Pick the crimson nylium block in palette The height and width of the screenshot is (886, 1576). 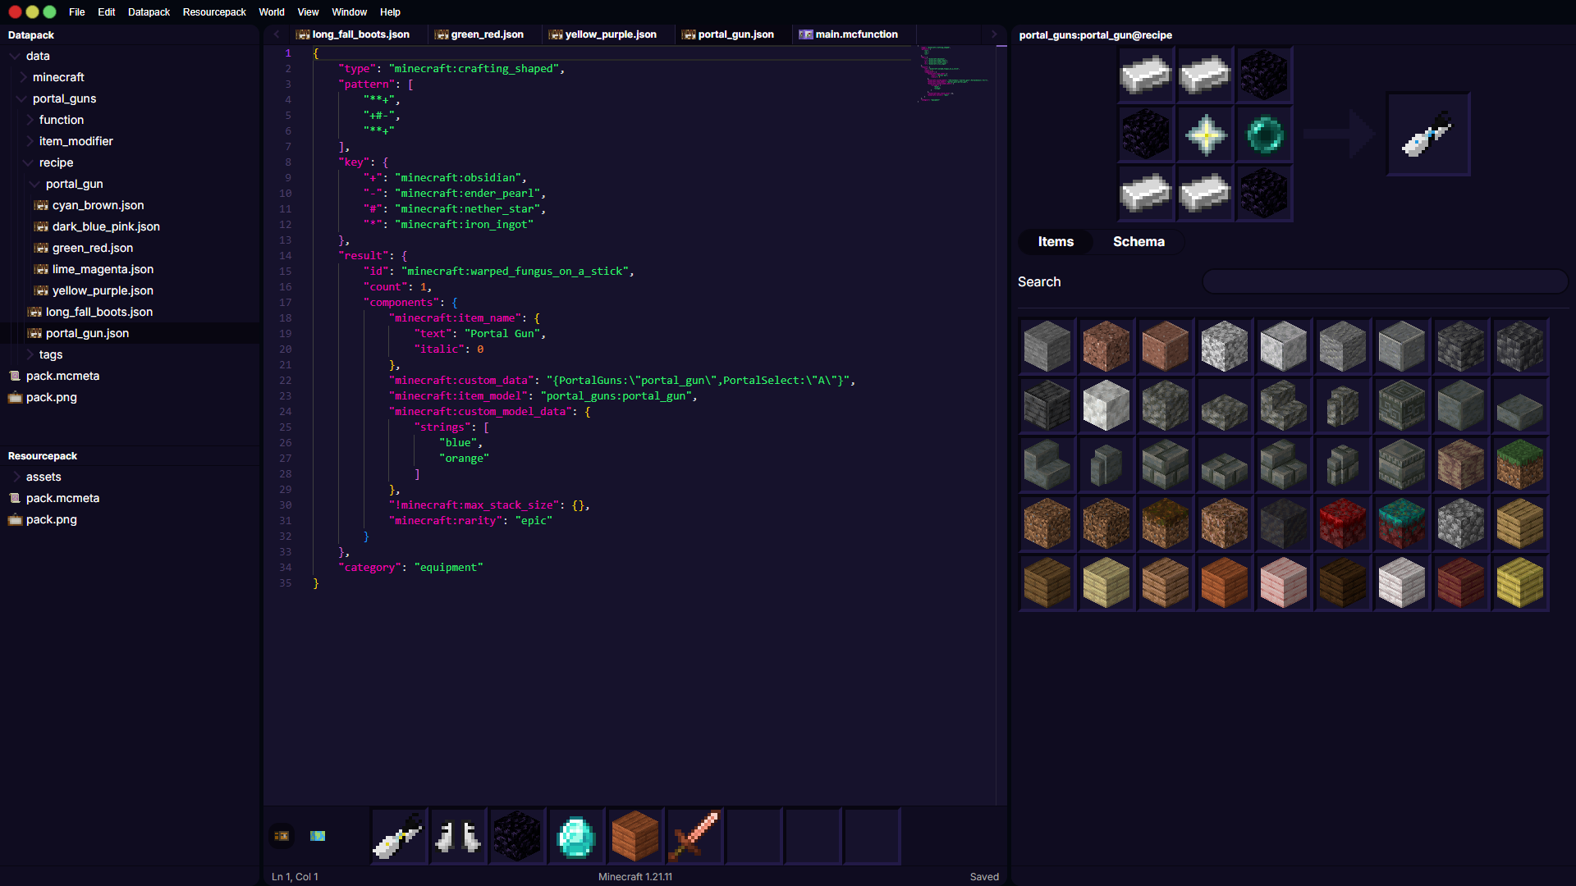click(1343, 523)
